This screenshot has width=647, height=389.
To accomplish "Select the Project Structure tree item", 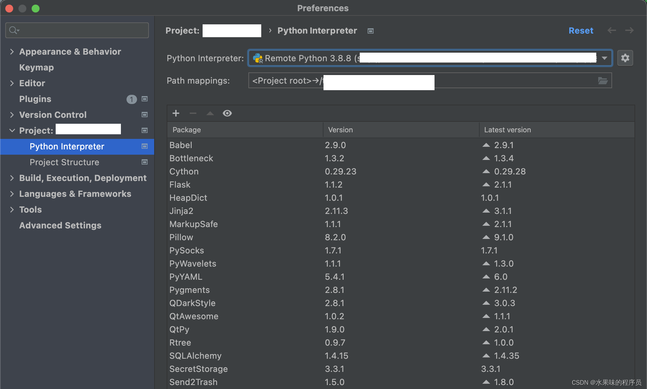I will pos(64,162).
